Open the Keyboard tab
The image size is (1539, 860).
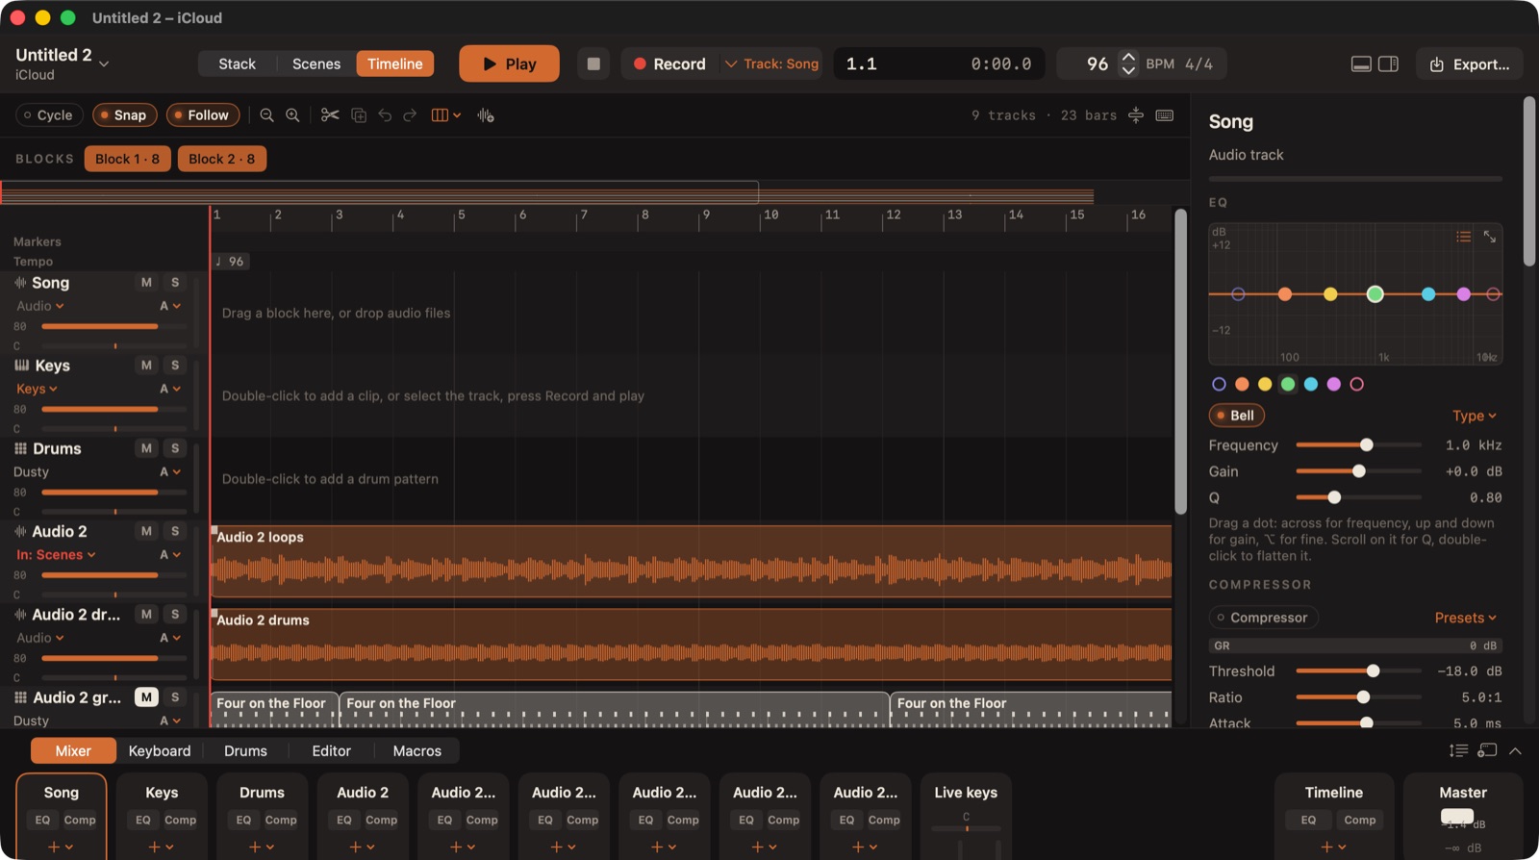(160, 750)
